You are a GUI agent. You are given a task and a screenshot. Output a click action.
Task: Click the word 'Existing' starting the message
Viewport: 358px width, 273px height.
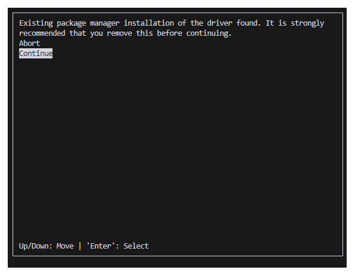(x=36, y=23)
